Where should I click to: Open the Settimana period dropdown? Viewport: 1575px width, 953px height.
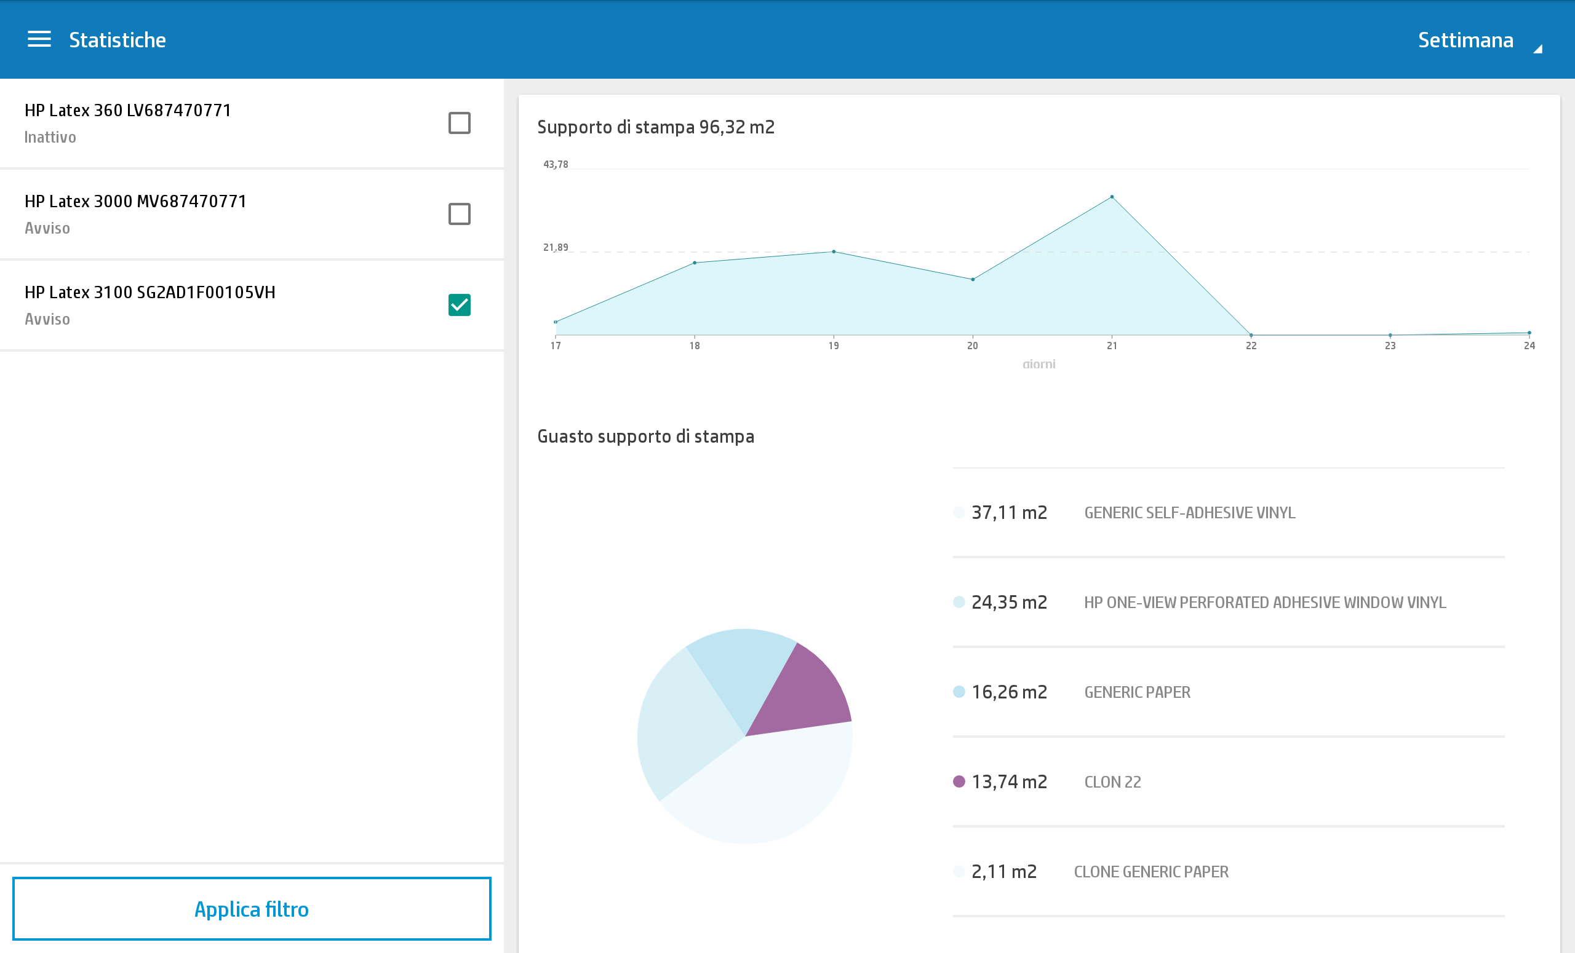[1465, 40]
